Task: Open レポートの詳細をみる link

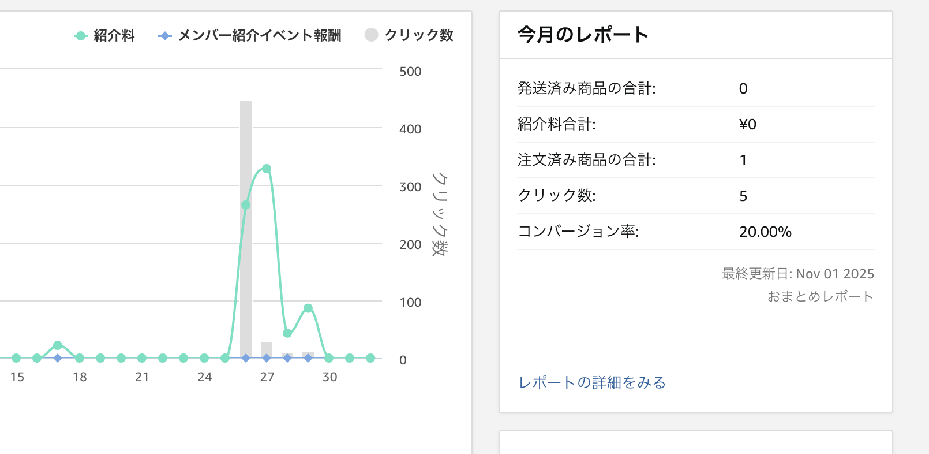Action: click(x=592, y=382)
